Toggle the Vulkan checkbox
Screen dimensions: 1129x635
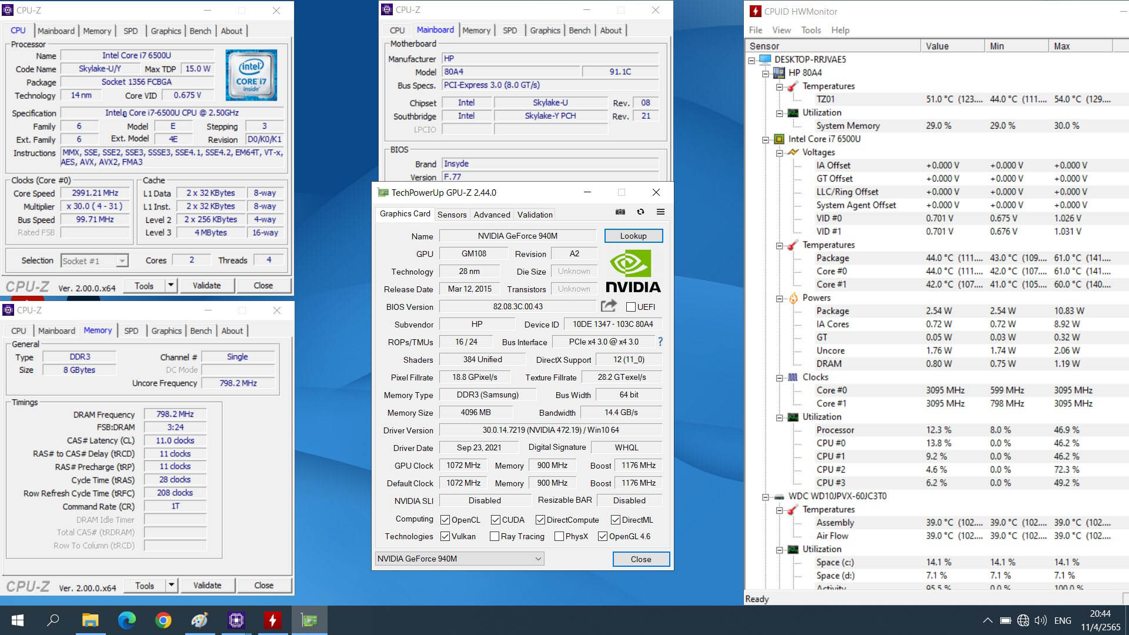coord(445,536)
